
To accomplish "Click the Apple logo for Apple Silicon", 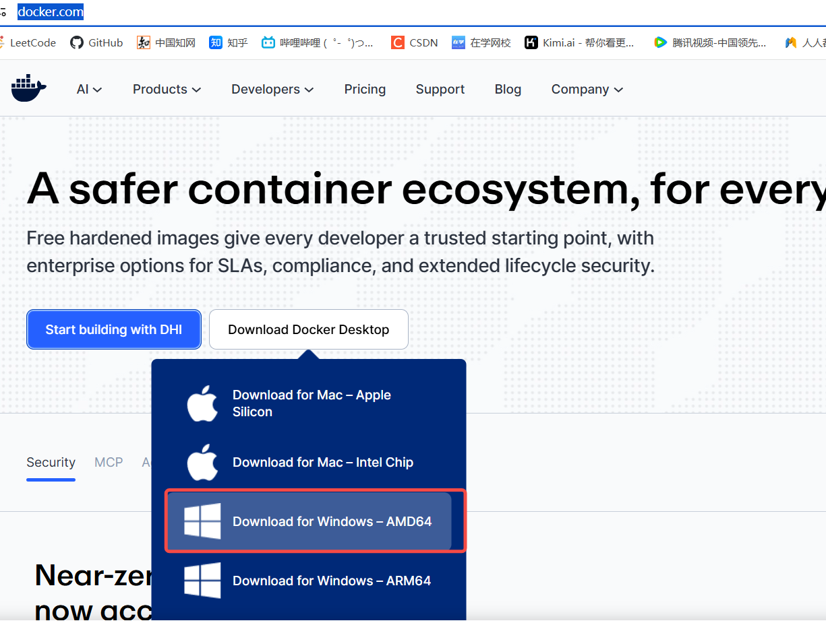I will click(202, 403).
